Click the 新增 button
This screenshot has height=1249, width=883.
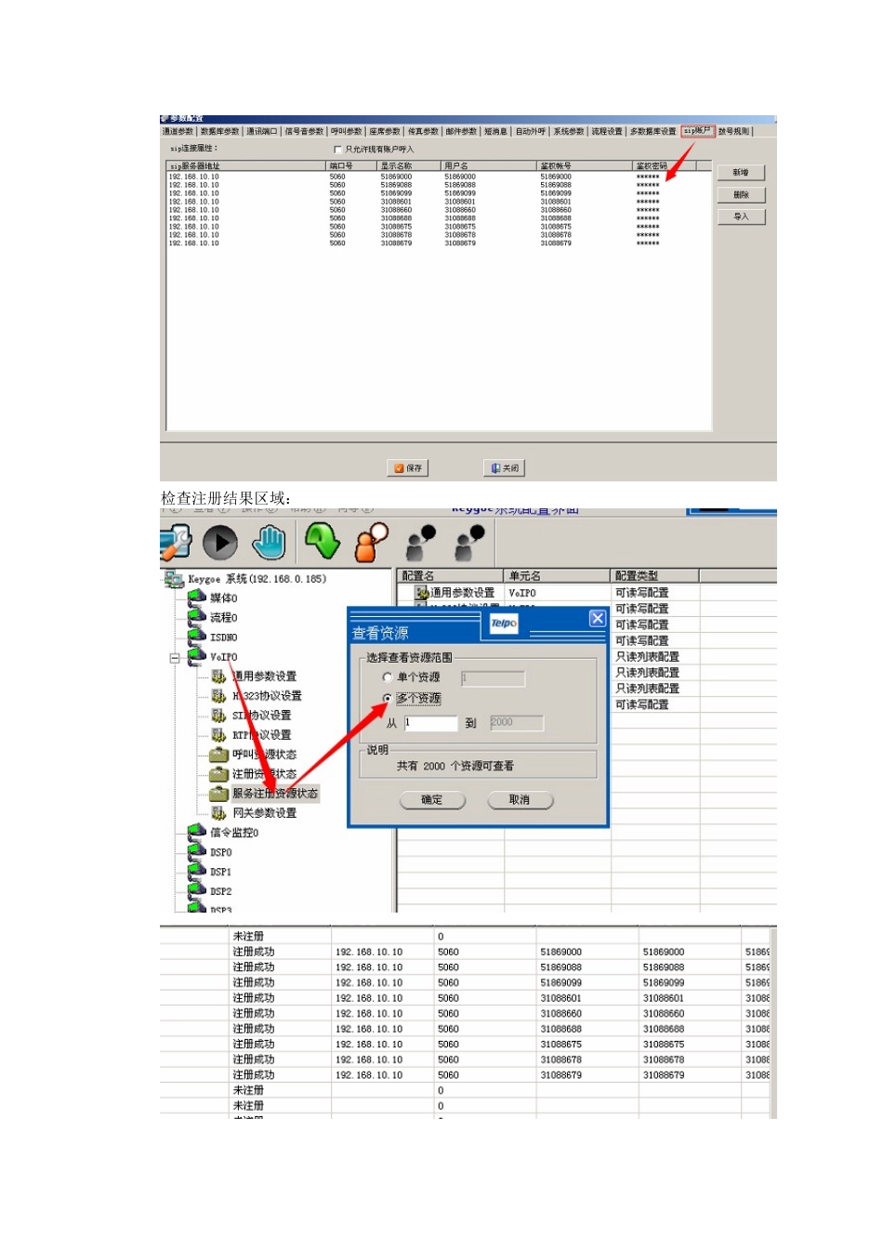pyautogui.click(x=741, y=173)
